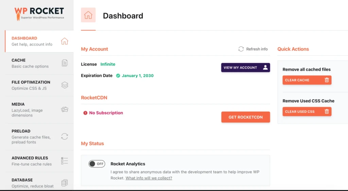Click the File Optimization layers icon

[65, 85]
